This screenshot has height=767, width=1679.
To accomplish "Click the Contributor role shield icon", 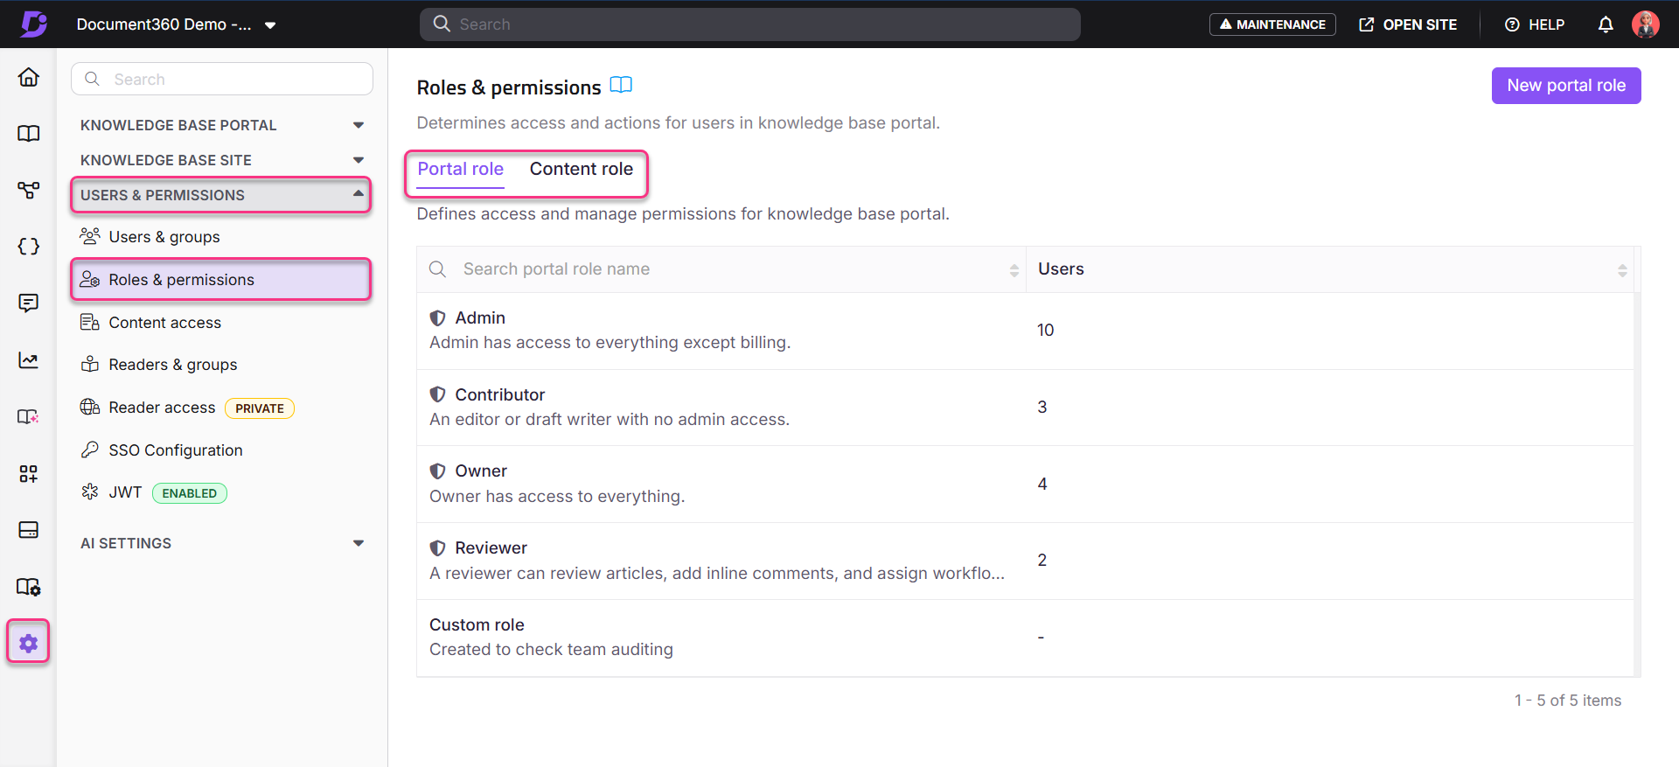I will [438, 395].
